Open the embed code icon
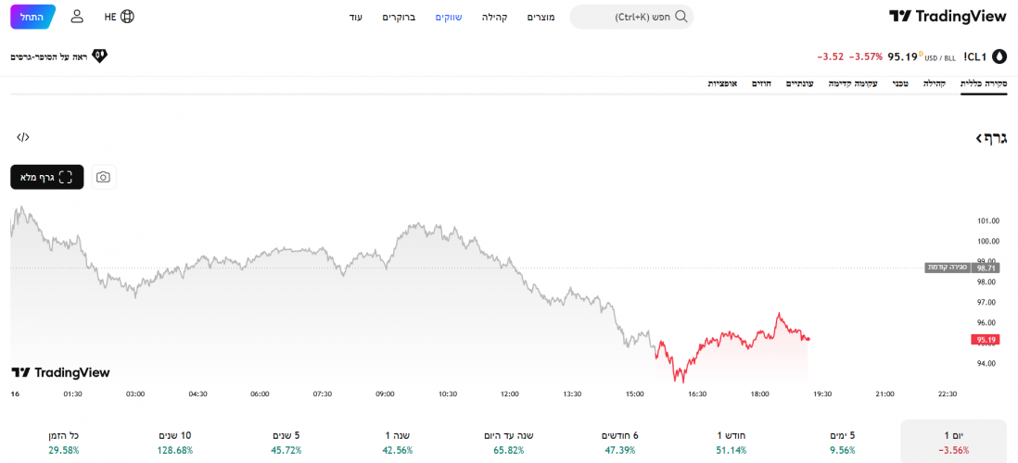1018x463 pixels. pos(23,137)
